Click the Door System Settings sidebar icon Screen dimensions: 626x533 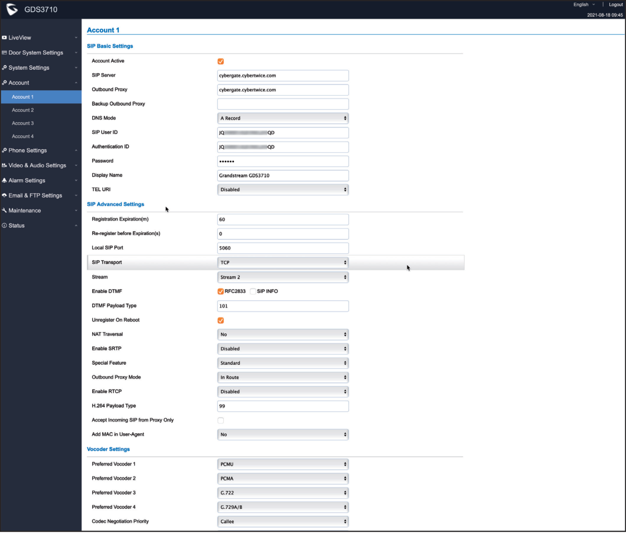click(6, 52)
